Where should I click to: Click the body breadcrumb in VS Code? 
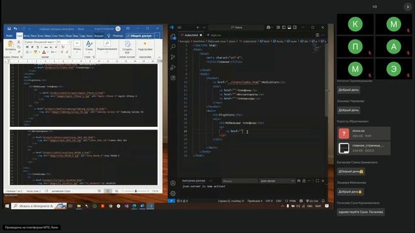[x=278, y=41]
